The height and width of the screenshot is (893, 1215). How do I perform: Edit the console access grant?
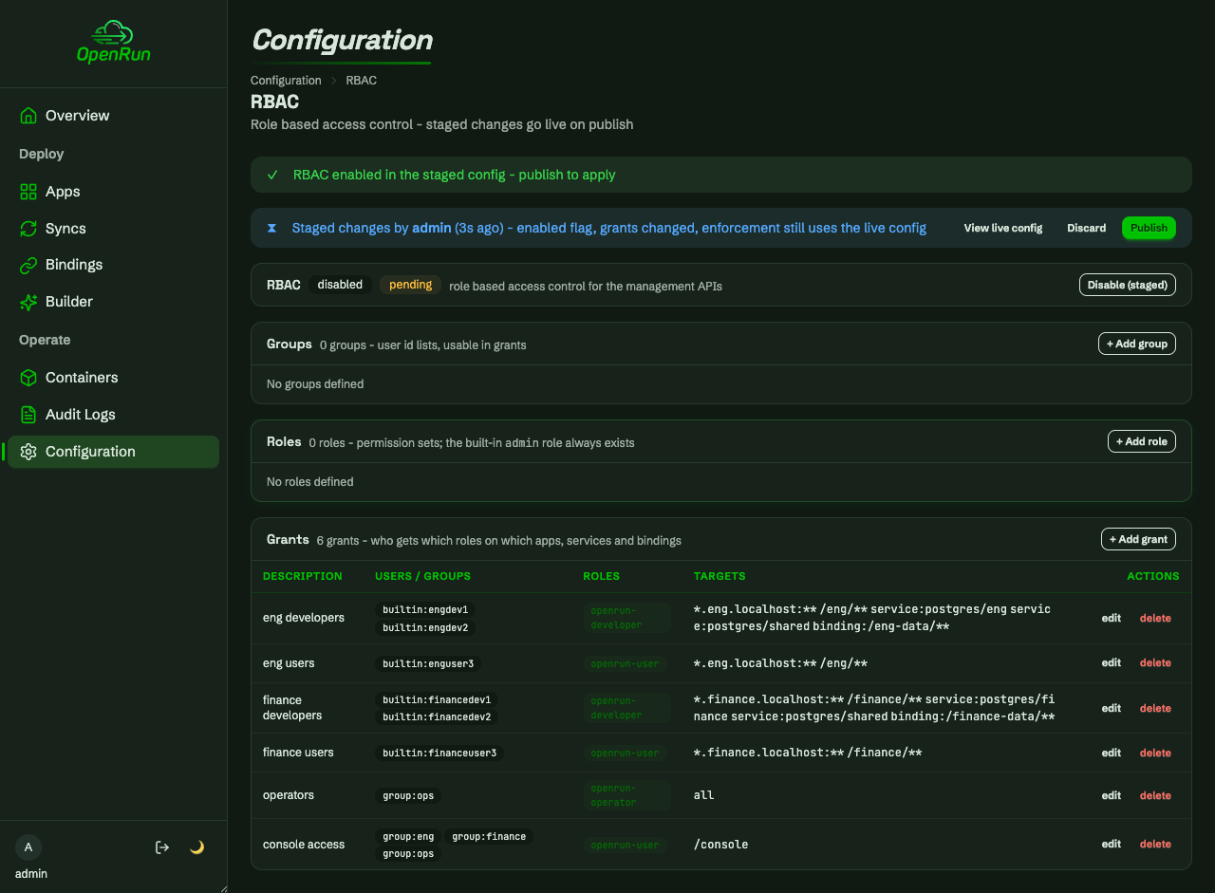(1112, 844)
